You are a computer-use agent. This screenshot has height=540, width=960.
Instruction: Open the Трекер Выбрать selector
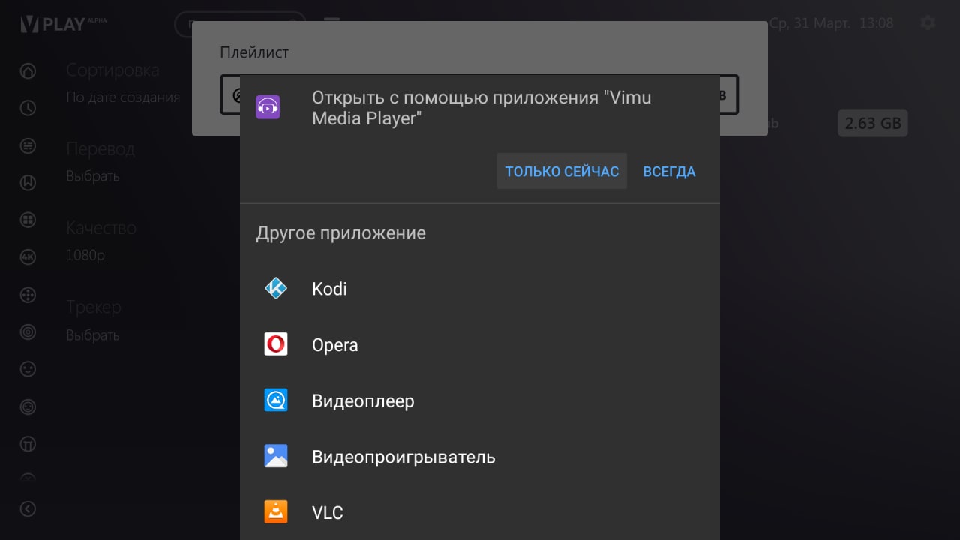click(94, 321)
